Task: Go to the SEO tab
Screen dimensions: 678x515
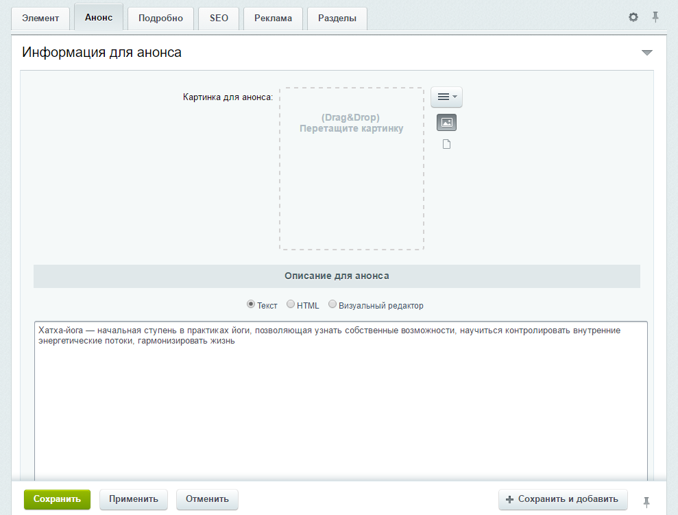Action: pos(219,19)
